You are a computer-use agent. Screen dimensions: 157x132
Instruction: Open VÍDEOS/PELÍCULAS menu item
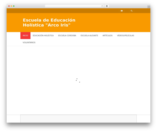pyautogui.click(x=126, y=36)
